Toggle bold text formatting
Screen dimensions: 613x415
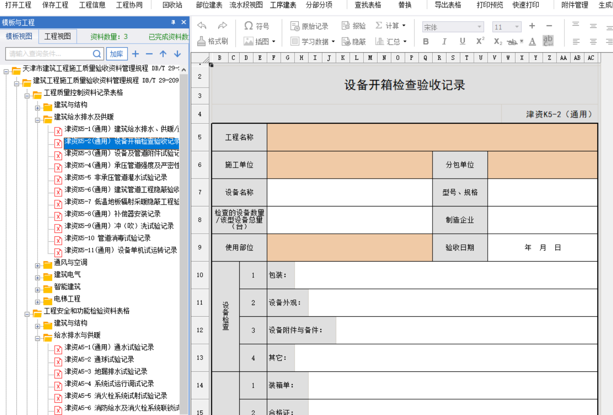426,41
